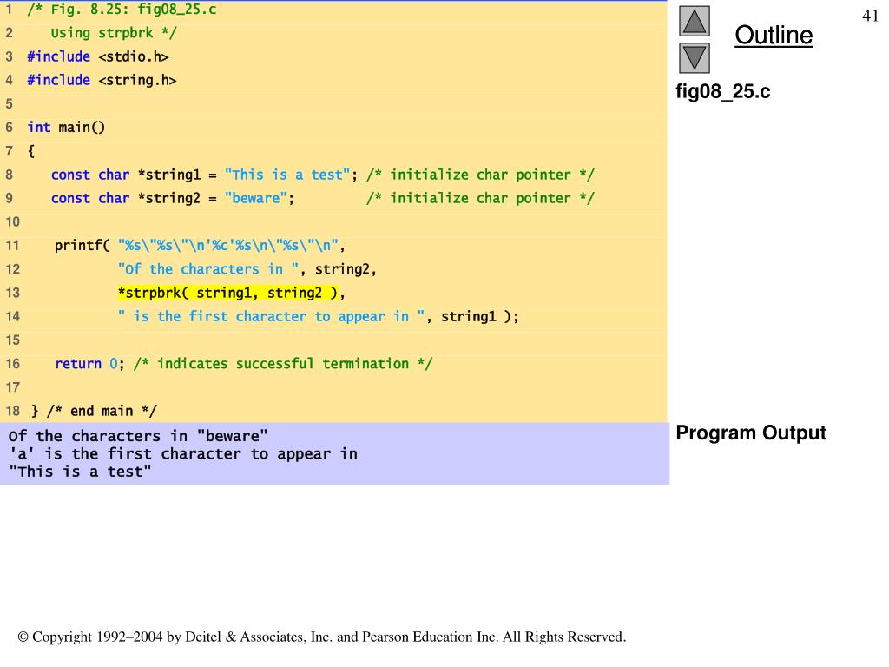Image resolution: width=889 pixels, height=667 pixels.
Task: Click the /* end main */ comment
Action: pyautogui.click(x=102, y=411)
